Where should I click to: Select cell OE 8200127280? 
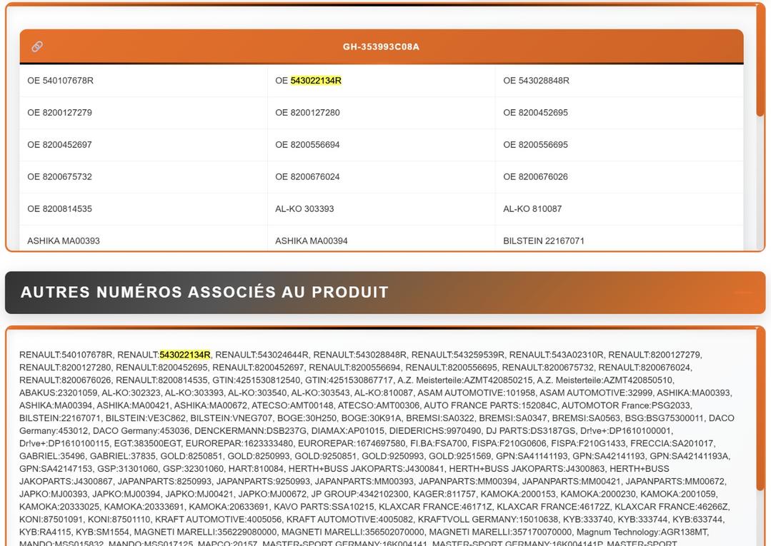click(x=381, y=113)
